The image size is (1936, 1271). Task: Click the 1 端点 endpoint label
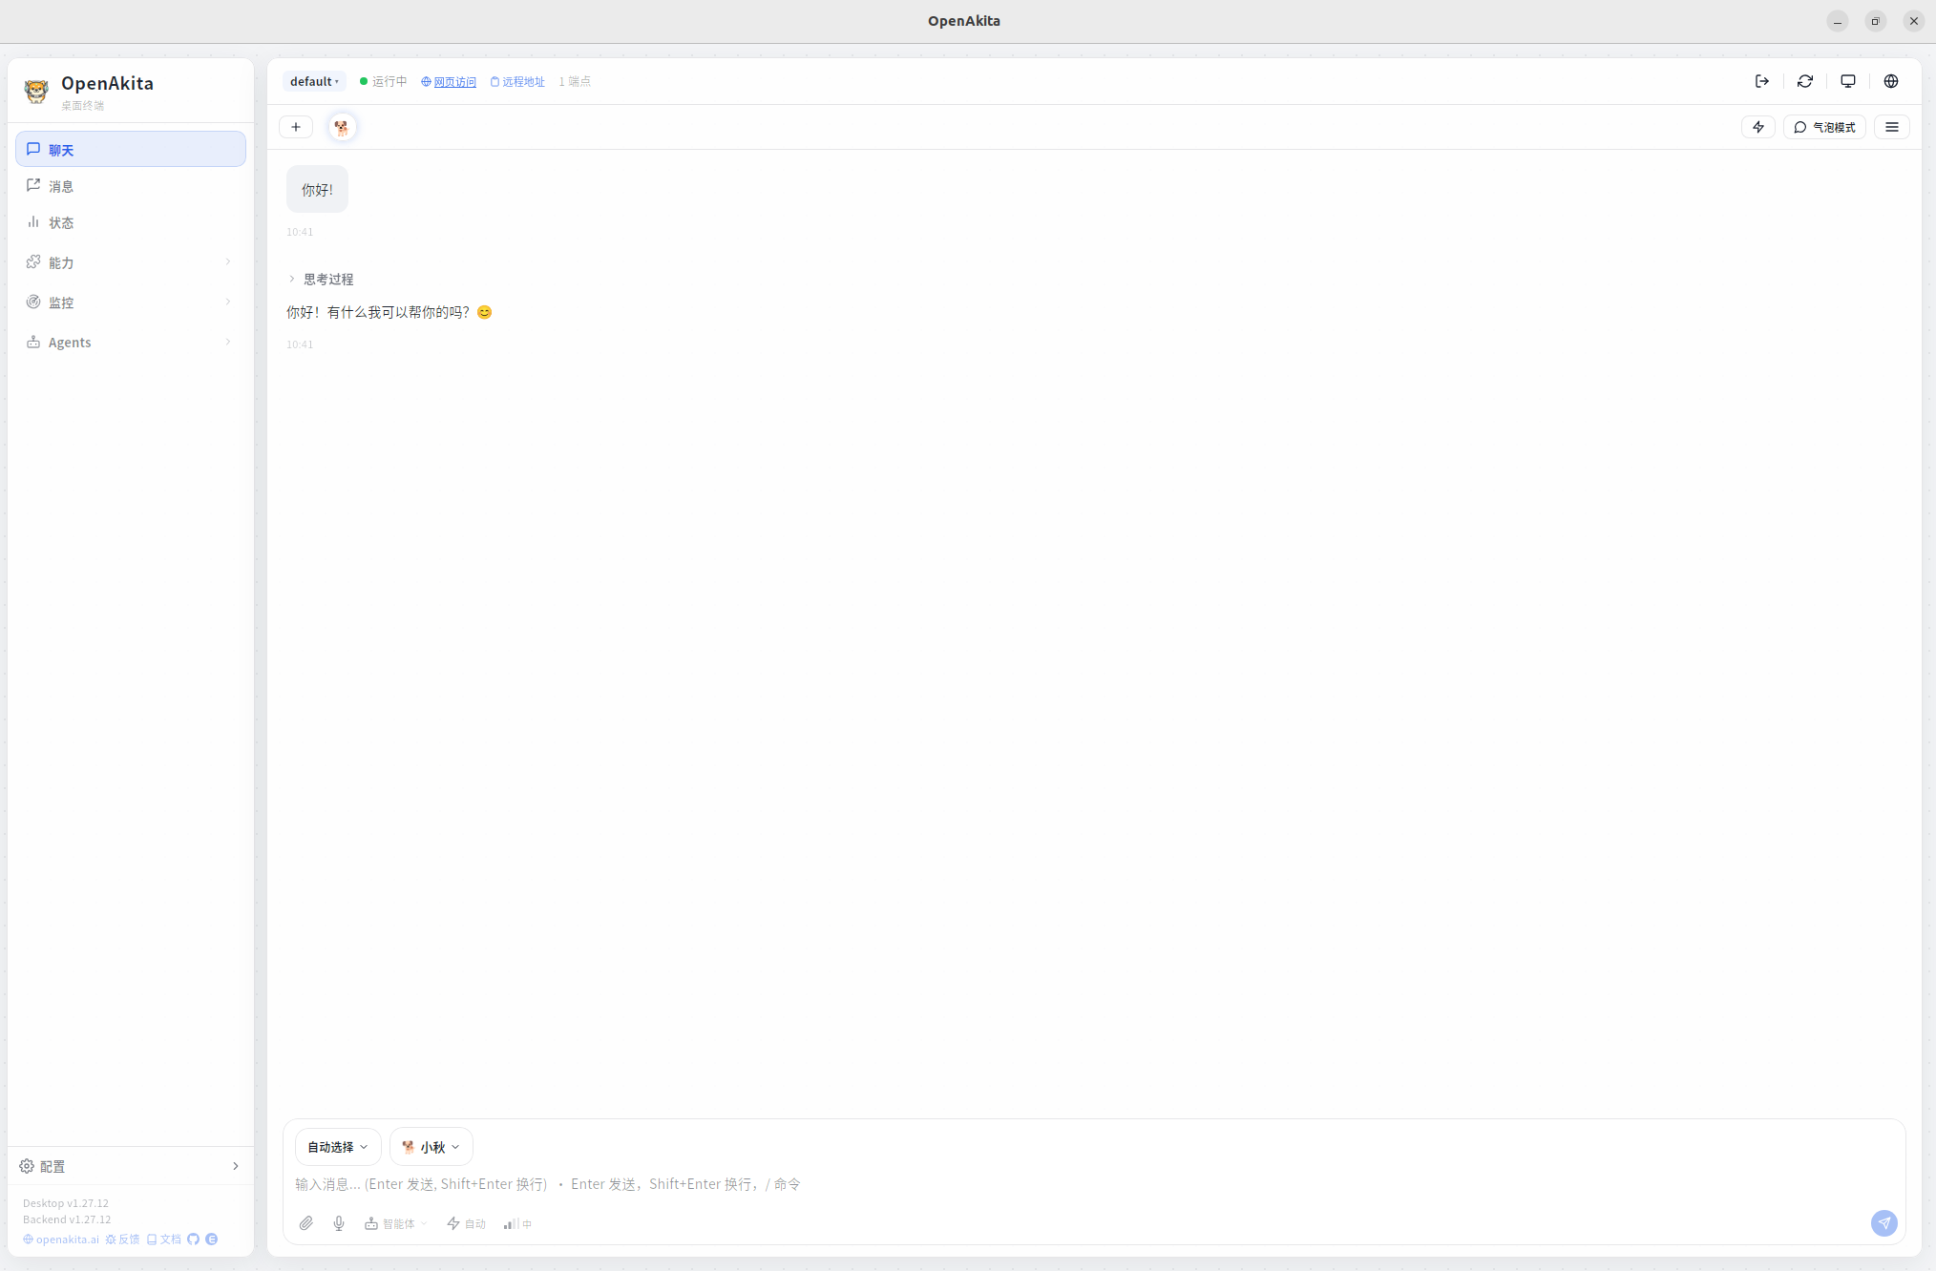point(575,82)
